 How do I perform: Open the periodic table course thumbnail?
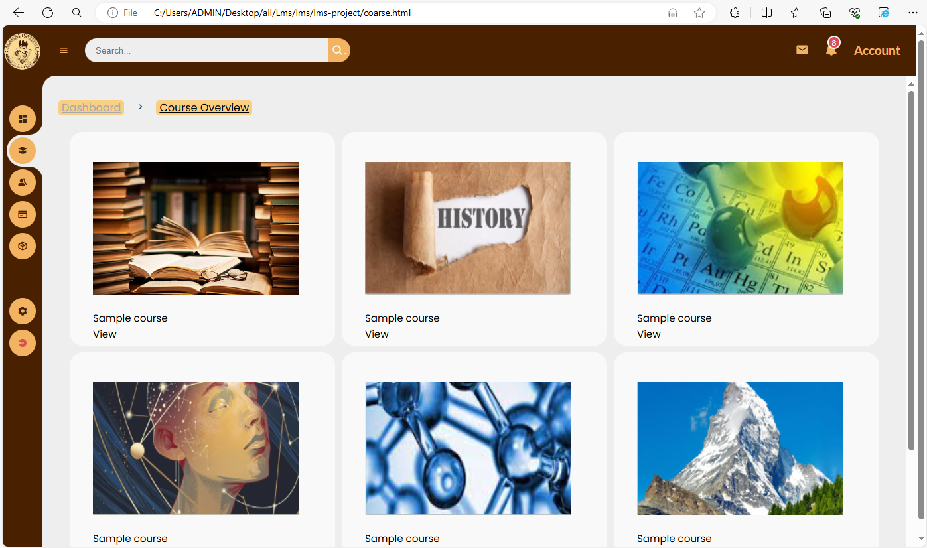click(x=740, y=228)
